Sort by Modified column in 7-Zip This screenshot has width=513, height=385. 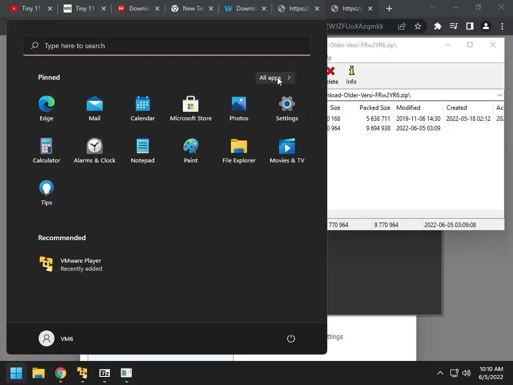pos(418,108)
